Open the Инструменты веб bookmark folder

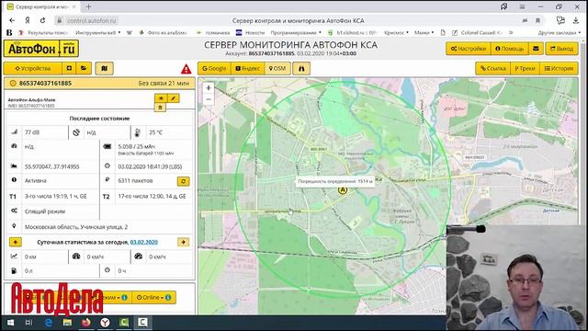pos(98,33)
